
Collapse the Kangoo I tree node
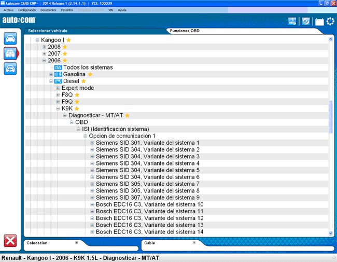pyautogui.click(x=37, y=40)
